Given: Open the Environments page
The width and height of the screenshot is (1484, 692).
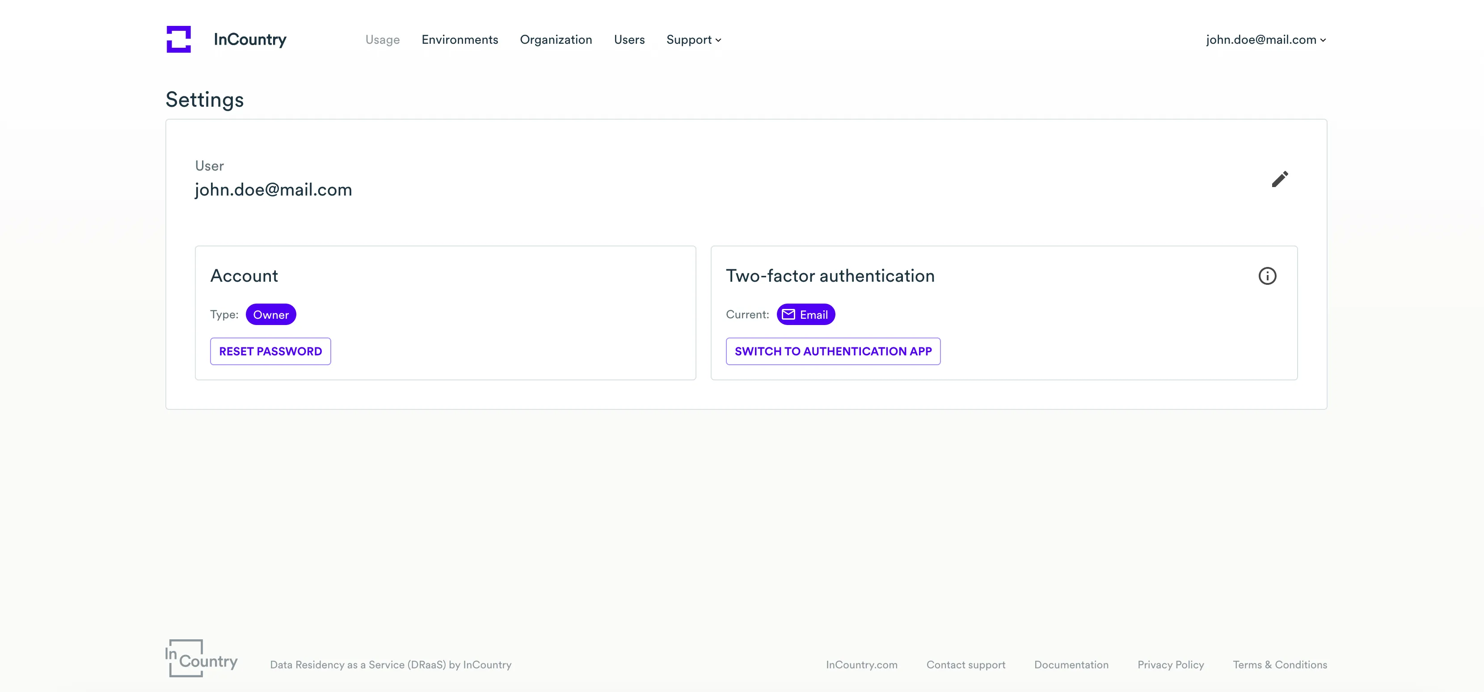Looking at the screenshot, I should (x=459, y=40).
